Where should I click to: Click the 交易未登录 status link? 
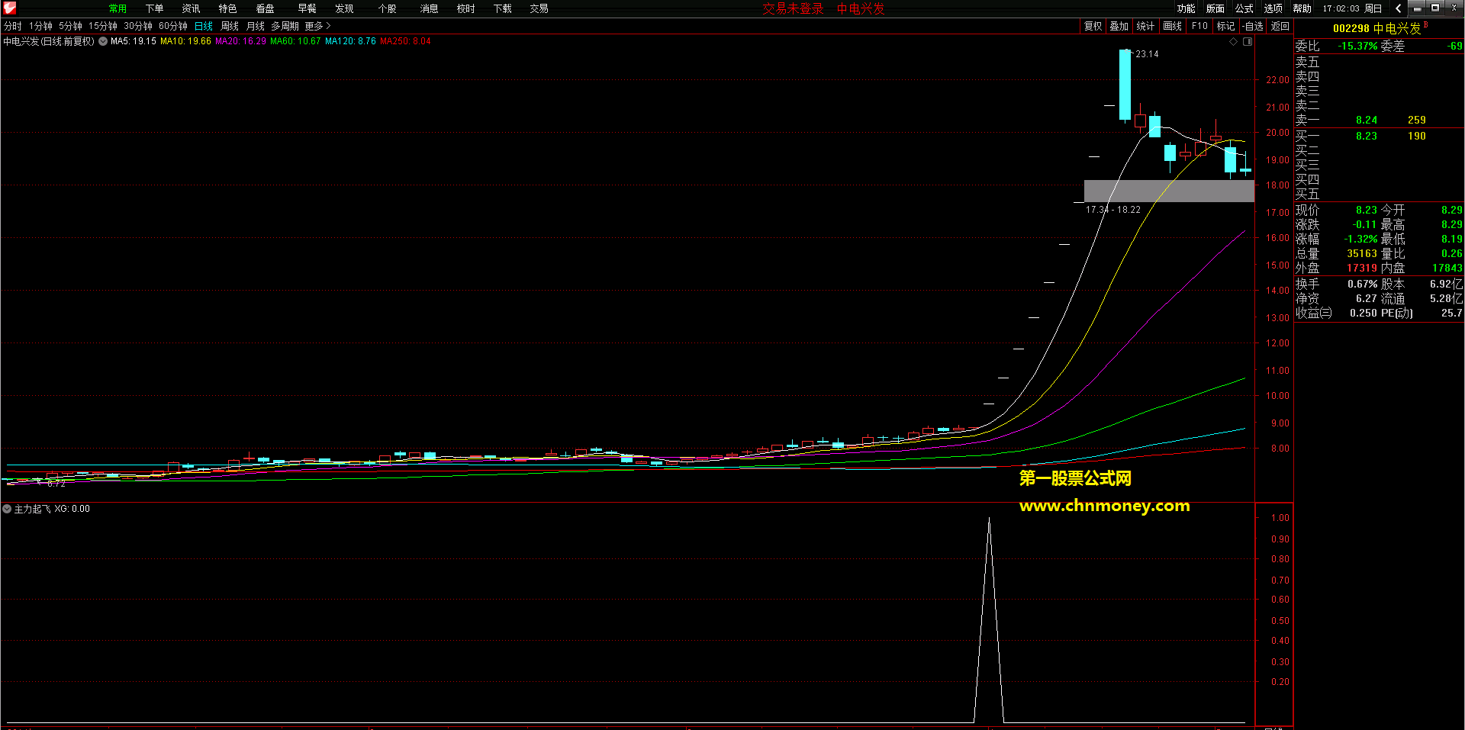coord(793,8)
